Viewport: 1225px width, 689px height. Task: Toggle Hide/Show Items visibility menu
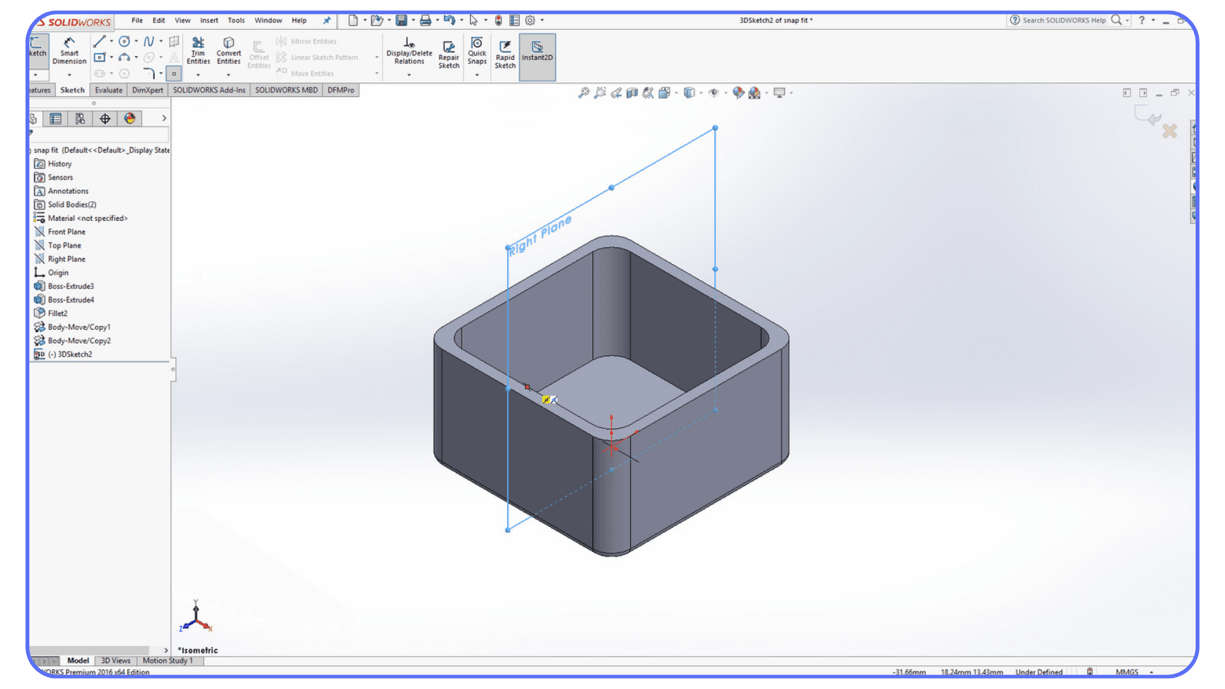click(x=714, y=93)
